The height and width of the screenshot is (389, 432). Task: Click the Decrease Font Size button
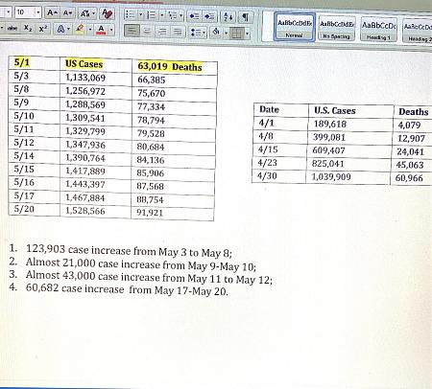tap(67, 13)
